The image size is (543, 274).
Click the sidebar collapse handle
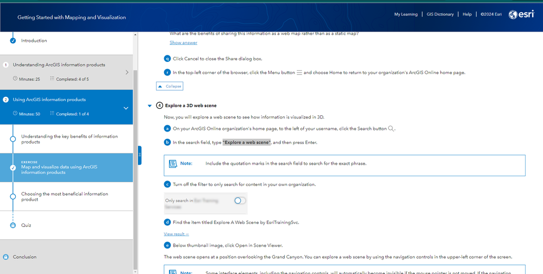pos(140,155)
